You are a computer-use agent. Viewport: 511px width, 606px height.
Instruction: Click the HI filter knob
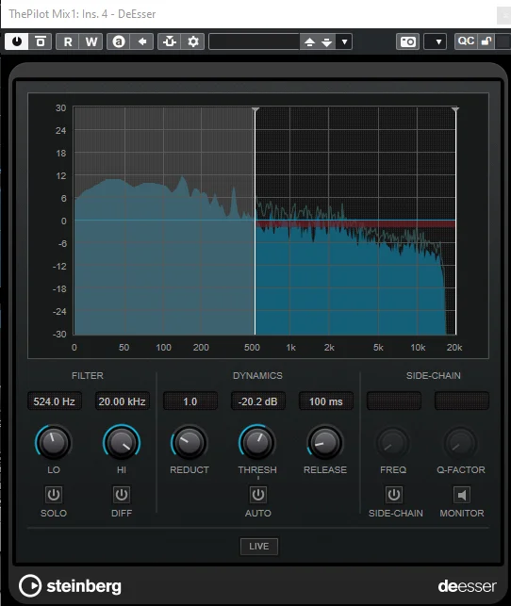click(x=122, y=443)
